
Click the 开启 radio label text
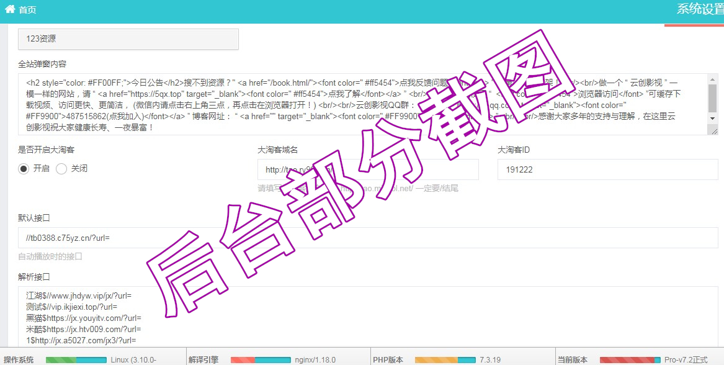(41, 169)
